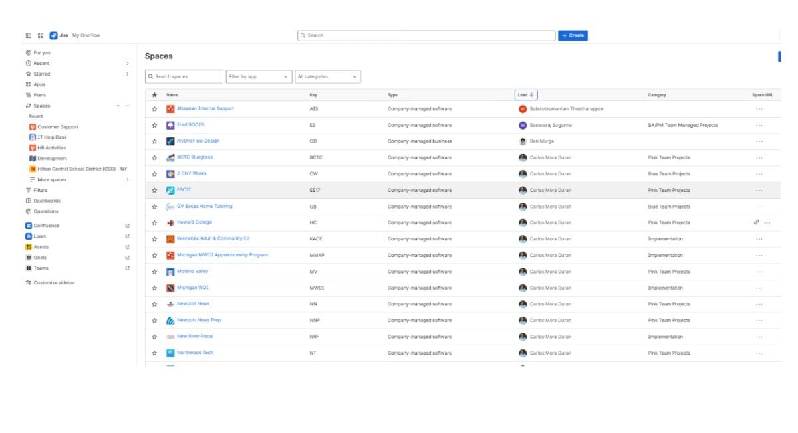This screenshot has height=433, width=798.
Task: Collapse the sidebar using the panel icon
Action: pyautogui.click(x=29, y=35)
